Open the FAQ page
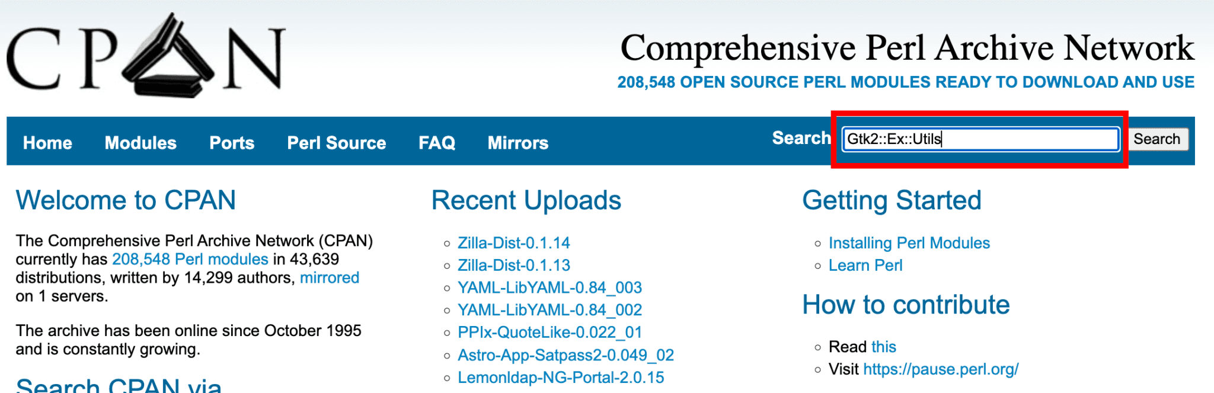1214x393 pixels. (437, 143)
